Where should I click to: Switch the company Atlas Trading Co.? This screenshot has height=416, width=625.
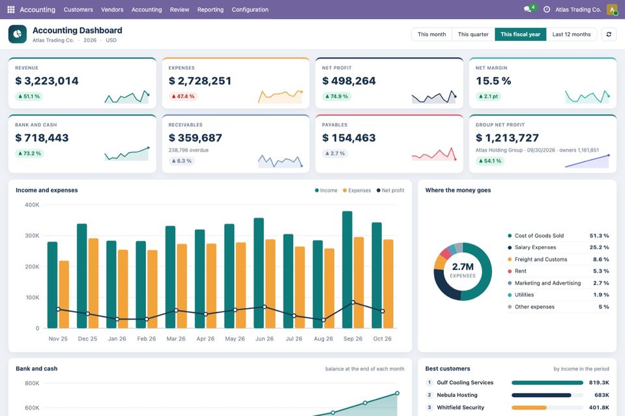[x=578, y=10]
